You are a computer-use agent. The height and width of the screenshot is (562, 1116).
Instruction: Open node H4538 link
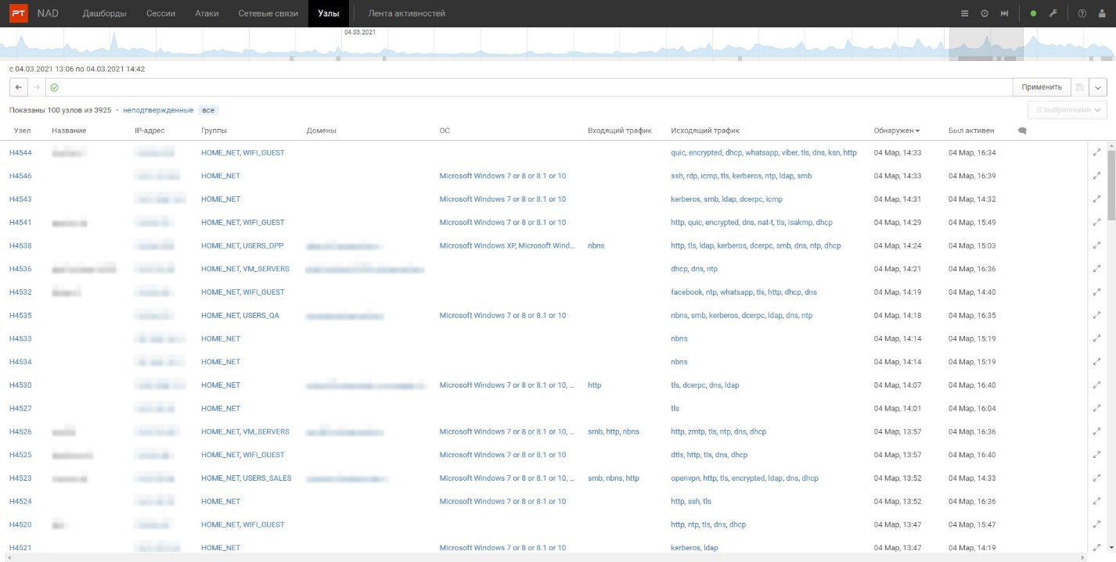(x=20, y=245)
